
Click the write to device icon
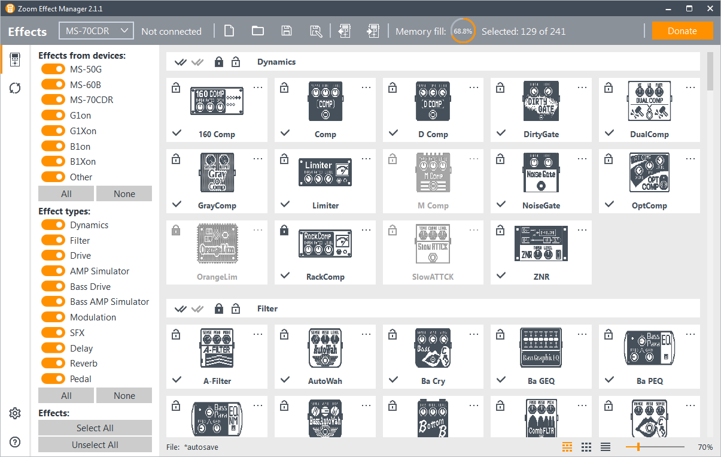point(373,31)
